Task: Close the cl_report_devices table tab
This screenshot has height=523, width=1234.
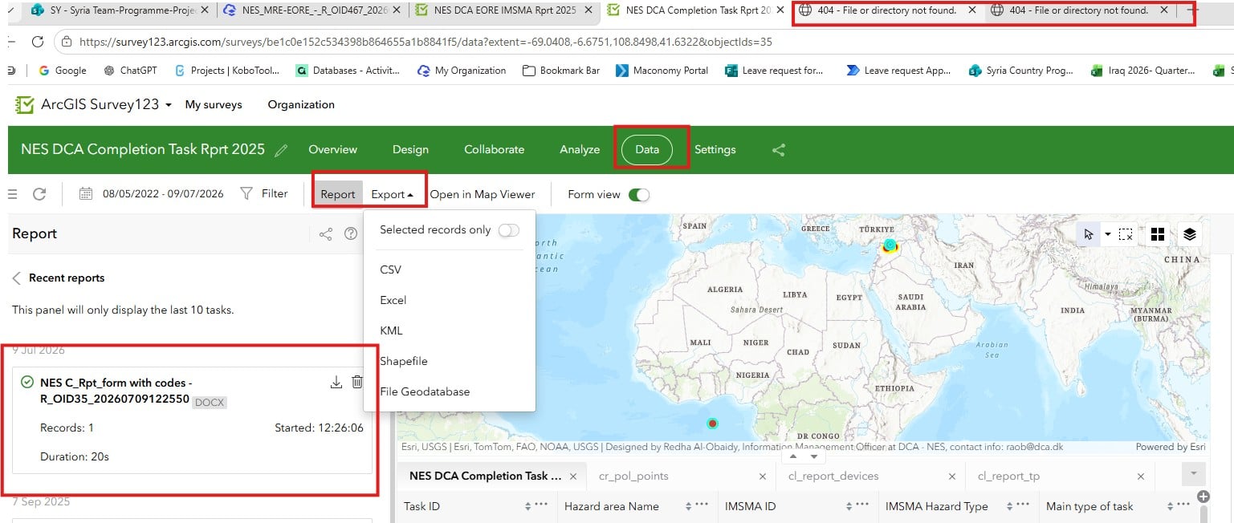Action: pyautogui.click(x=951, y=476)
